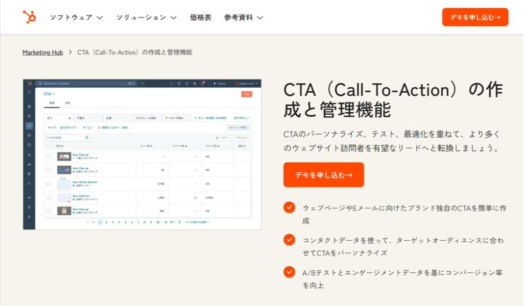Click the HubSpot logo inside the product screenshot

tap(29, 83)
